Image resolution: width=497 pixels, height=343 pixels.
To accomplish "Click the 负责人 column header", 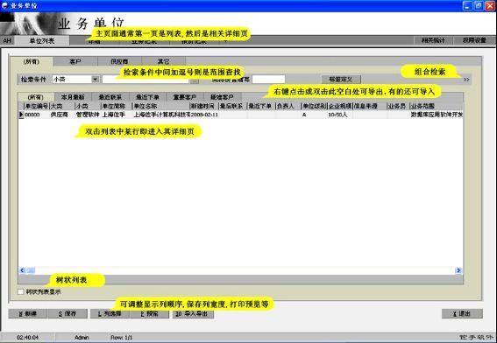I will tap(288, 106).
